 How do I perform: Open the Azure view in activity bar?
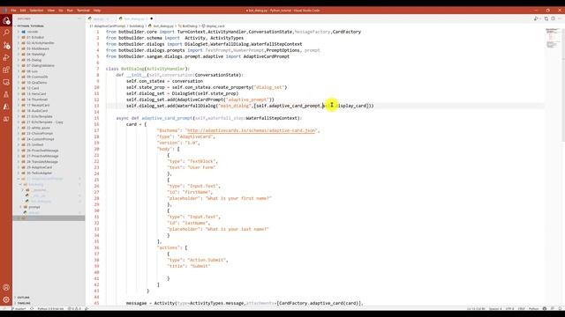point(6,107)
